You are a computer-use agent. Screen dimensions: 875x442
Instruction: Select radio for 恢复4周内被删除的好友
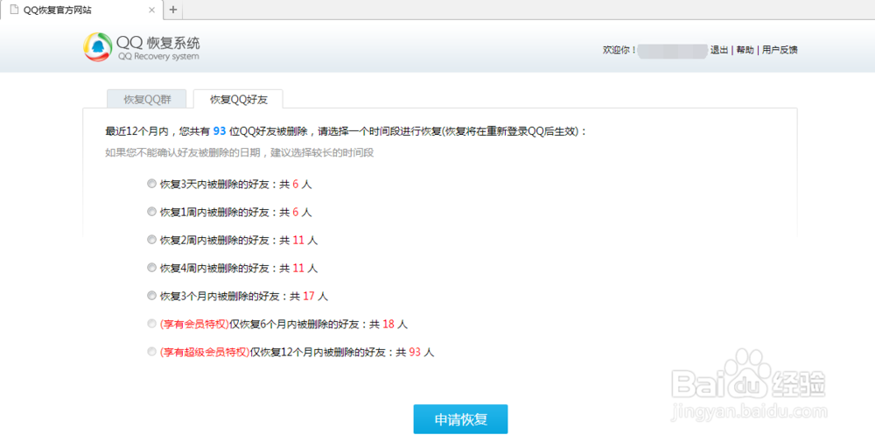pos(151,268)
